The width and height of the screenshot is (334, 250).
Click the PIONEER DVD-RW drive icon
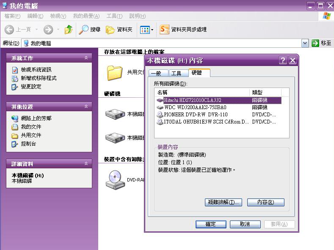click(160, 115)
